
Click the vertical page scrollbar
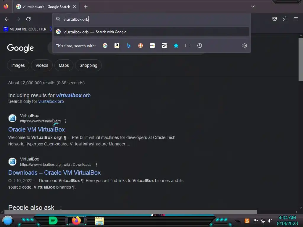[301, 59]
